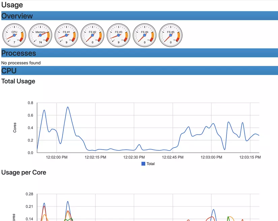Screen dimensions: 278x221
Task: Click the Total Usage heading
Action: tap(18, 81)
